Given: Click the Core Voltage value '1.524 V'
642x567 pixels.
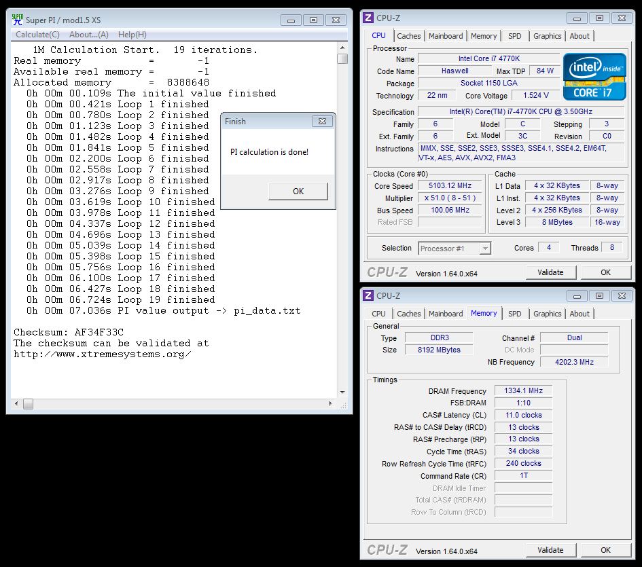Looking at the screenshot, I should (535, 95).
